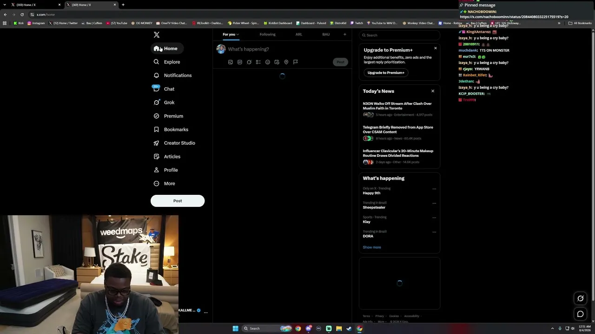The image size is (595, 334).
Task: Show hidden system tray icons
Action: pos(552,328)
